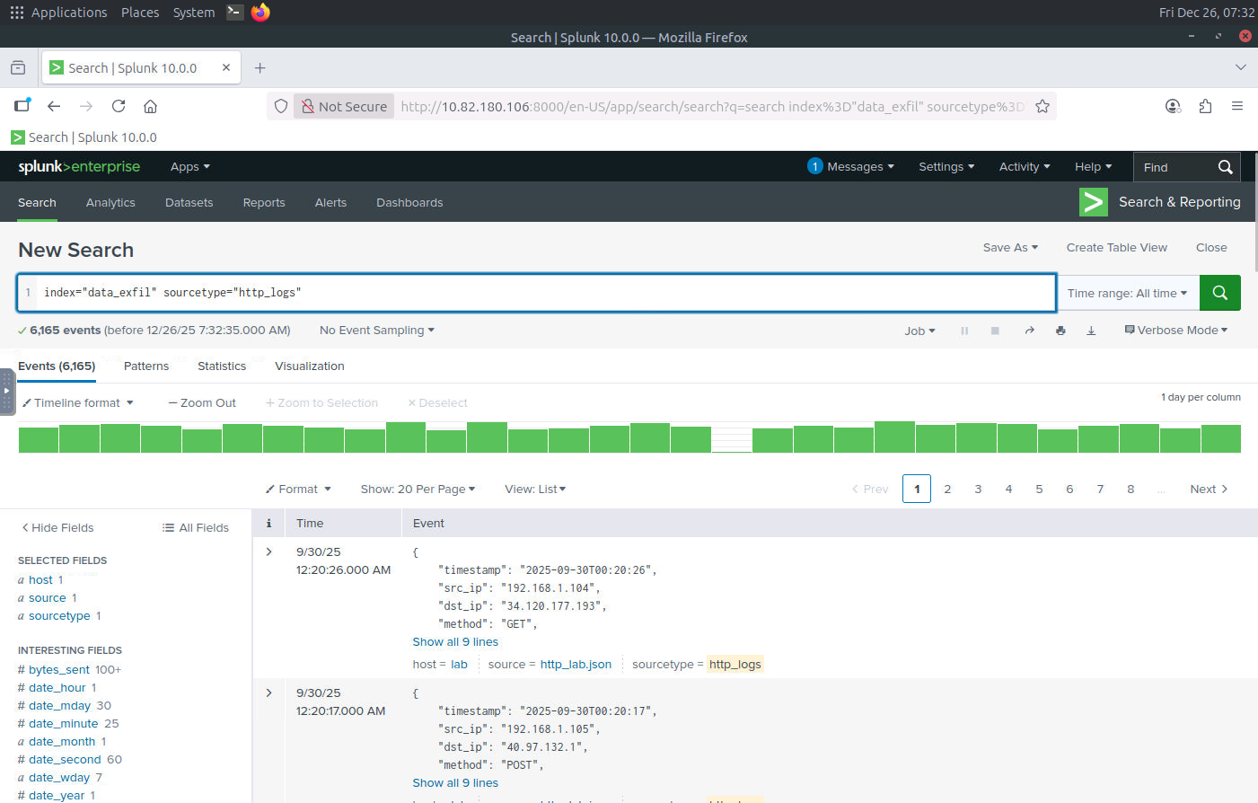Hide the fields sidebar
1258x803 pixels.
click(x=57, y=527)
